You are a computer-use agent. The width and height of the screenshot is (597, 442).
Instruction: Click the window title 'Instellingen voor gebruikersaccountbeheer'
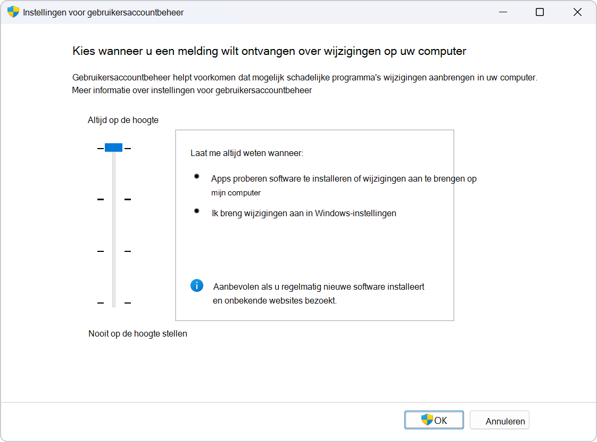tap(103, 13)
